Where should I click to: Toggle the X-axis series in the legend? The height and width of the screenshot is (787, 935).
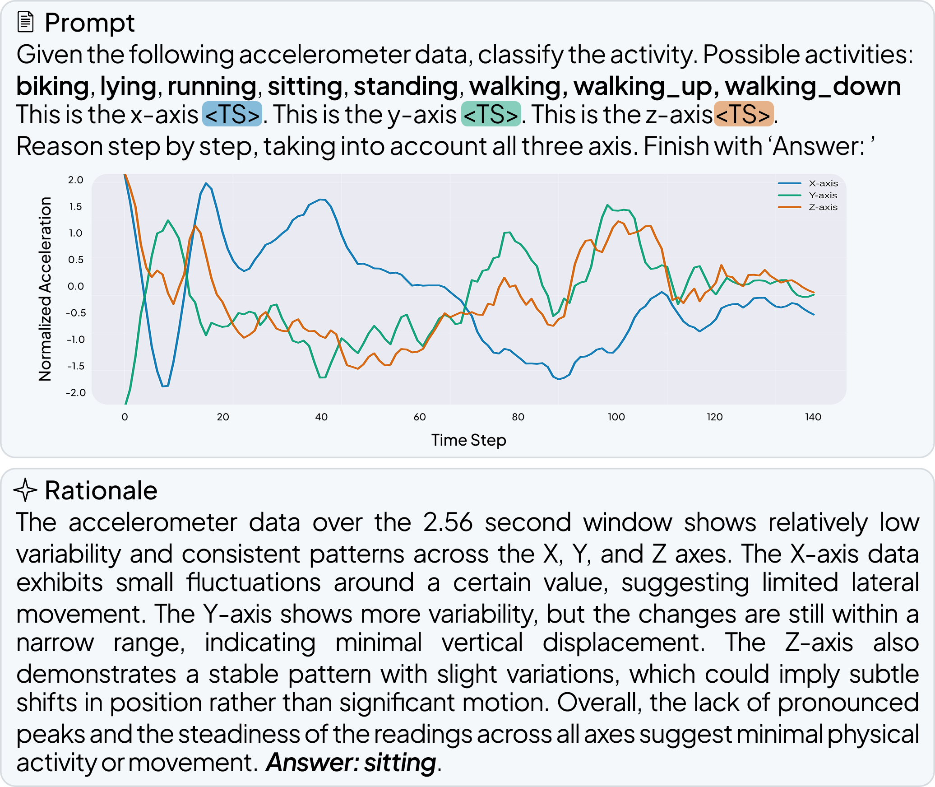(x=823, y=183)
